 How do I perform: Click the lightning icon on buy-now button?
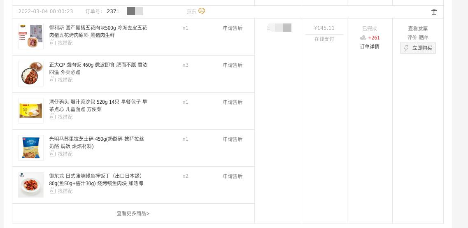point(406,48)
